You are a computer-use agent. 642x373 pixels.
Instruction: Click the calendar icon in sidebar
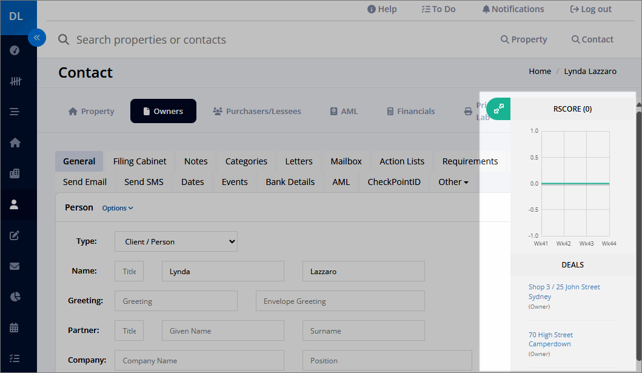15,328
